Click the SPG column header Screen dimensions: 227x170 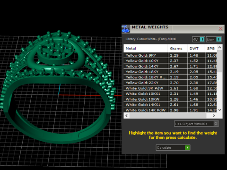211,49
